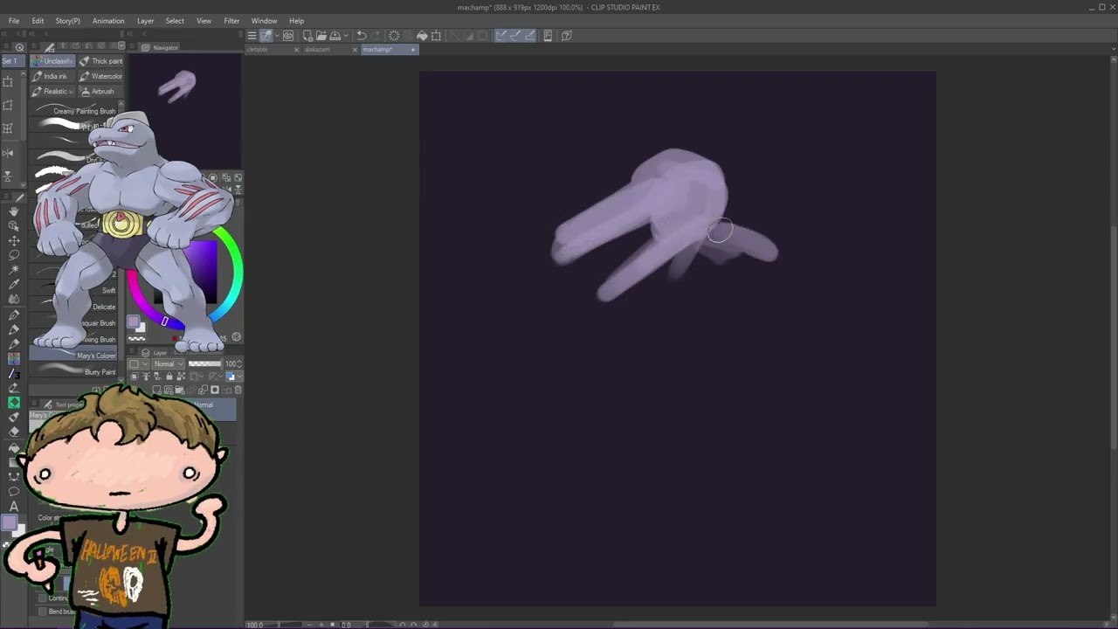
Task: Select the Move layer tool
Action: [14, 240]
